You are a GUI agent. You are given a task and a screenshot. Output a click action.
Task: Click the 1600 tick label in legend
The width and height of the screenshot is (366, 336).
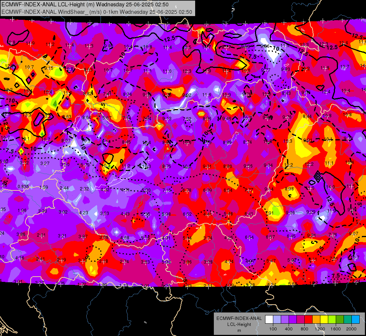(336, 329)
